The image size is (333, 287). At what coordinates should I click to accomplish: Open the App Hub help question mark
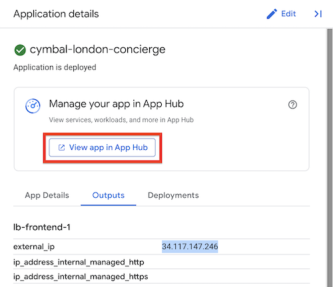click(292, 105)
